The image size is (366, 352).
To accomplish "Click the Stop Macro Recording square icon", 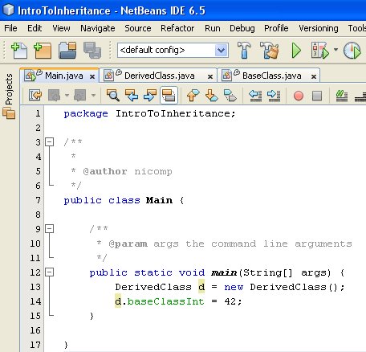I will coord(317,96).
